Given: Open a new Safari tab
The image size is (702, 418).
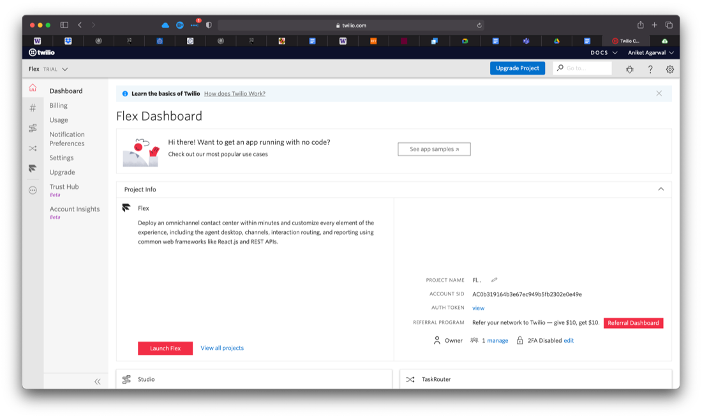Looking at the screenshot, I should [x=654, y=25].
